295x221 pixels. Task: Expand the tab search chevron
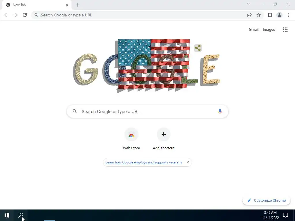point(249,4)
